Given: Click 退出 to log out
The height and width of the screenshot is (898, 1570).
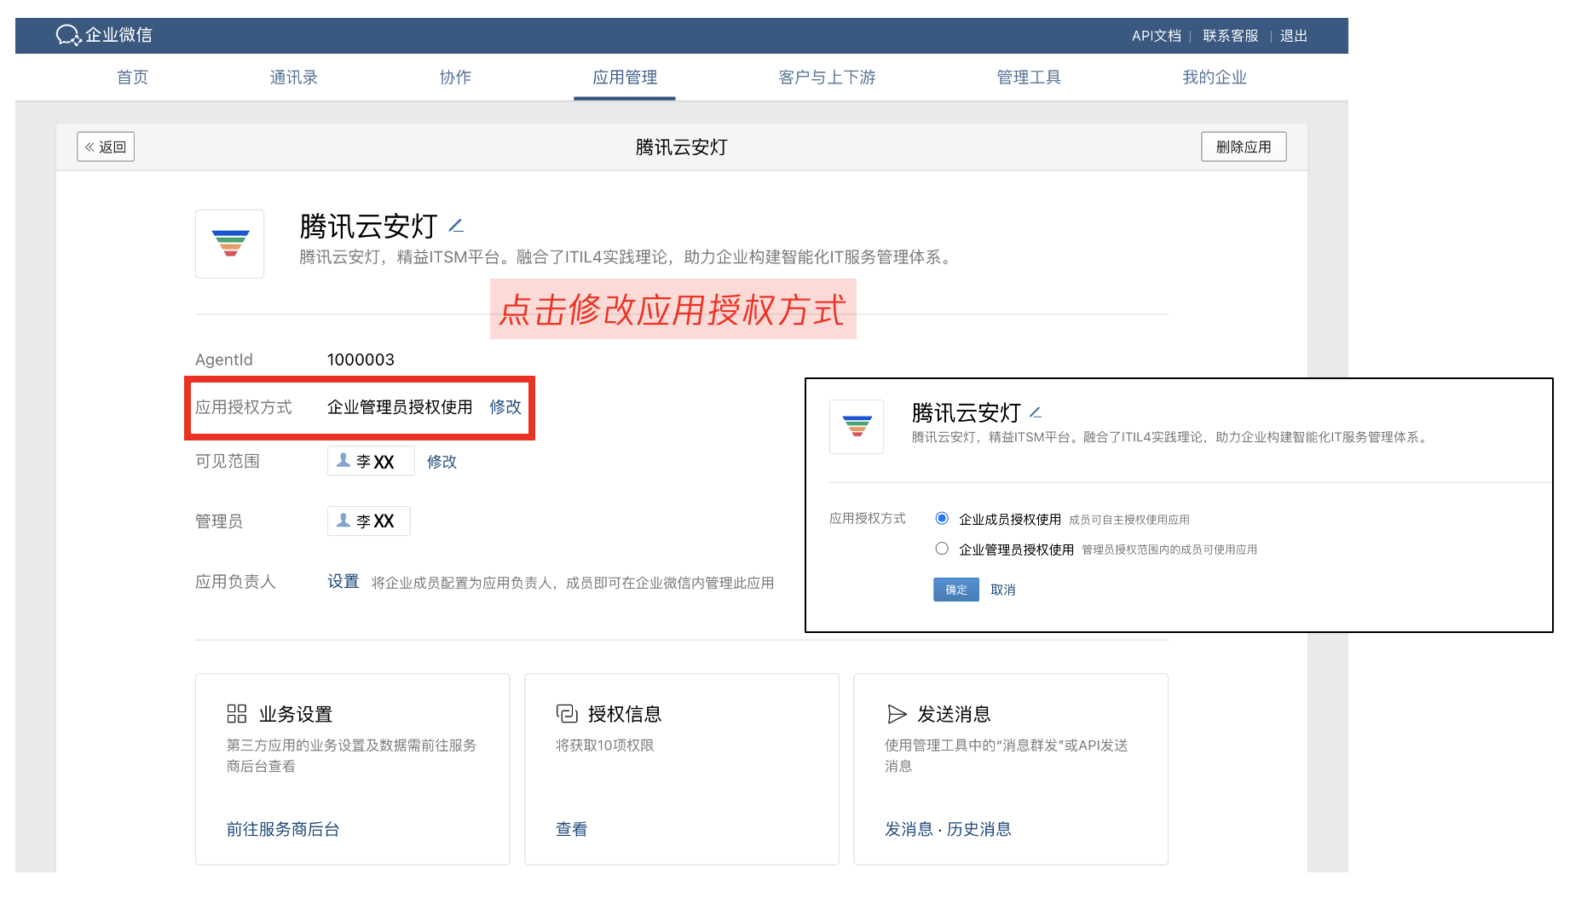Looking at the screenshot, I should (1294, 36).
